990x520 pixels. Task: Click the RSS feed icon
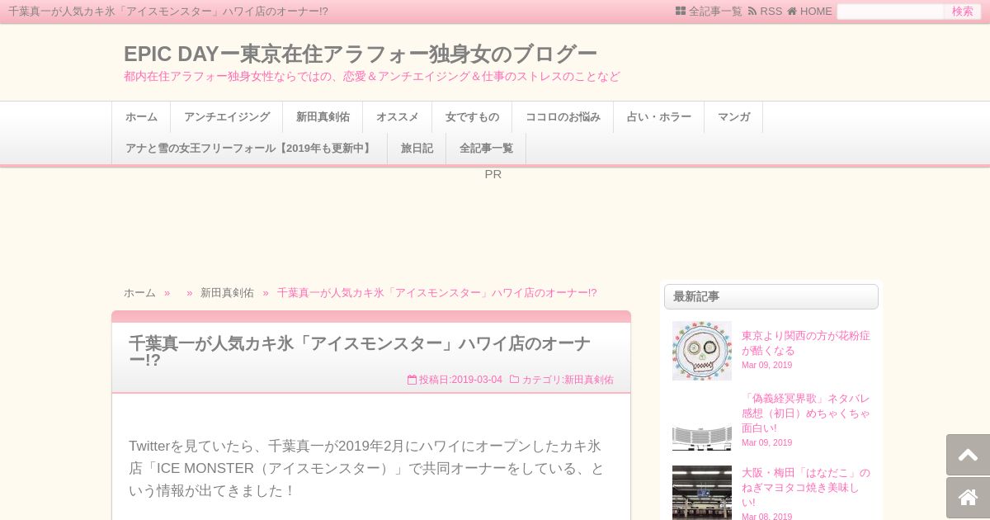click(752, 12)
